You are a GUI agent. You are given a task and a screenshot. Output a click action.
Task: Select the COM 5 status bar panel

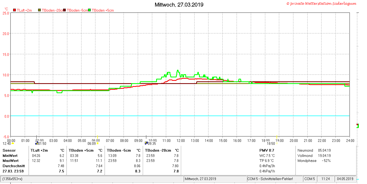(310, 179)
